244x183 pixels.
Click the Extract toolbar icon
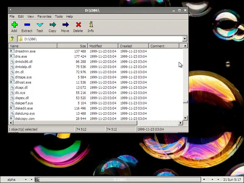pos(27,25)
